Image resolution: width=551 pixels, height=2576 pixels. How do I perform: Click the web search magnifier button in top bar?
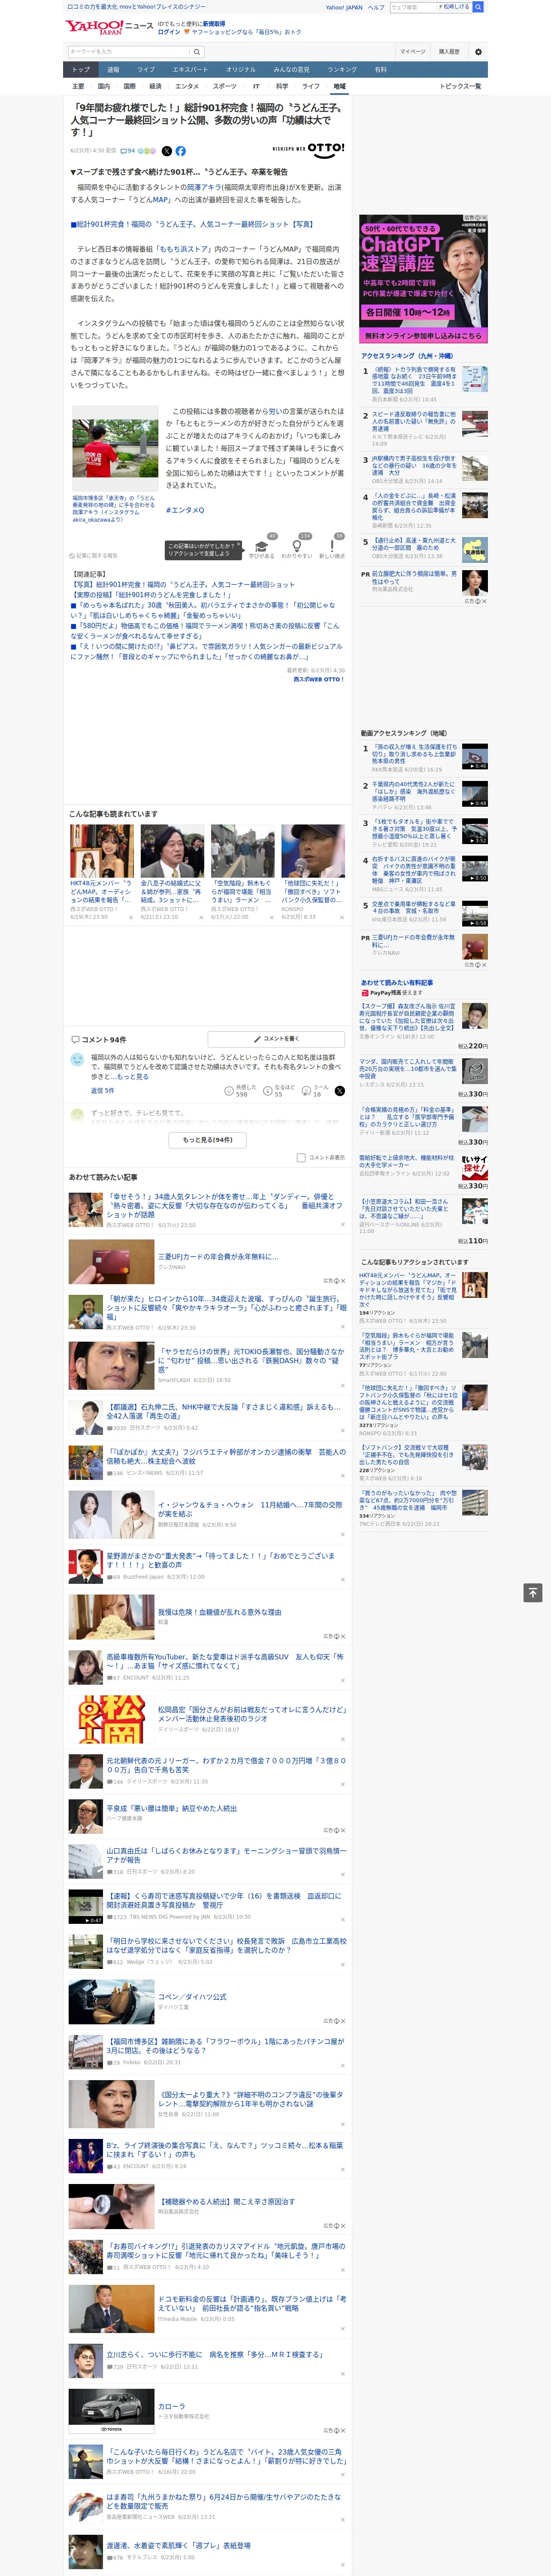point(478,7)
